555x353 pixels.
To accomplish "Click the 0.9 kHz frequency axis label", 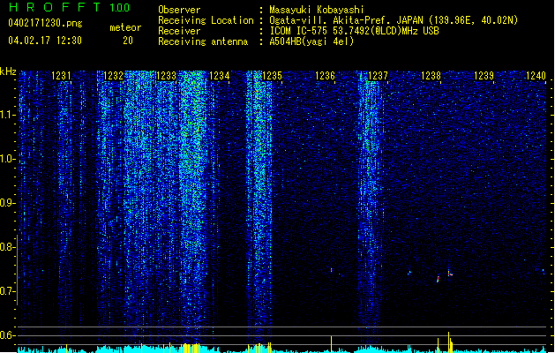I will (8, 203).
